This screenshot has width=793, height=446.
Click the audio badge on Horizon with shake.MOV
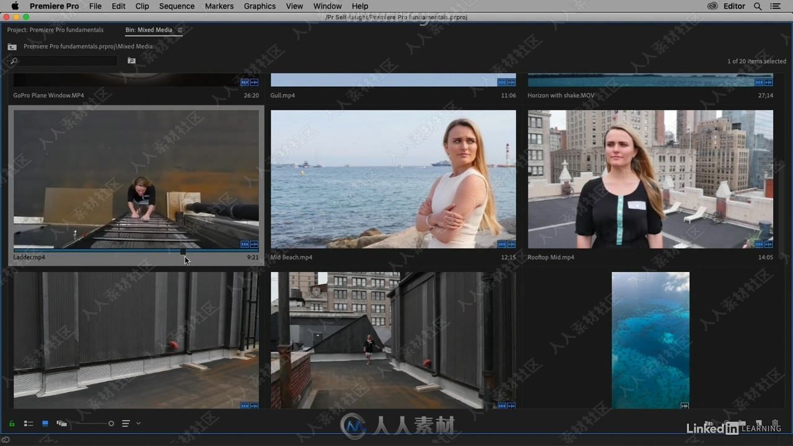click(x=768, y=82)
